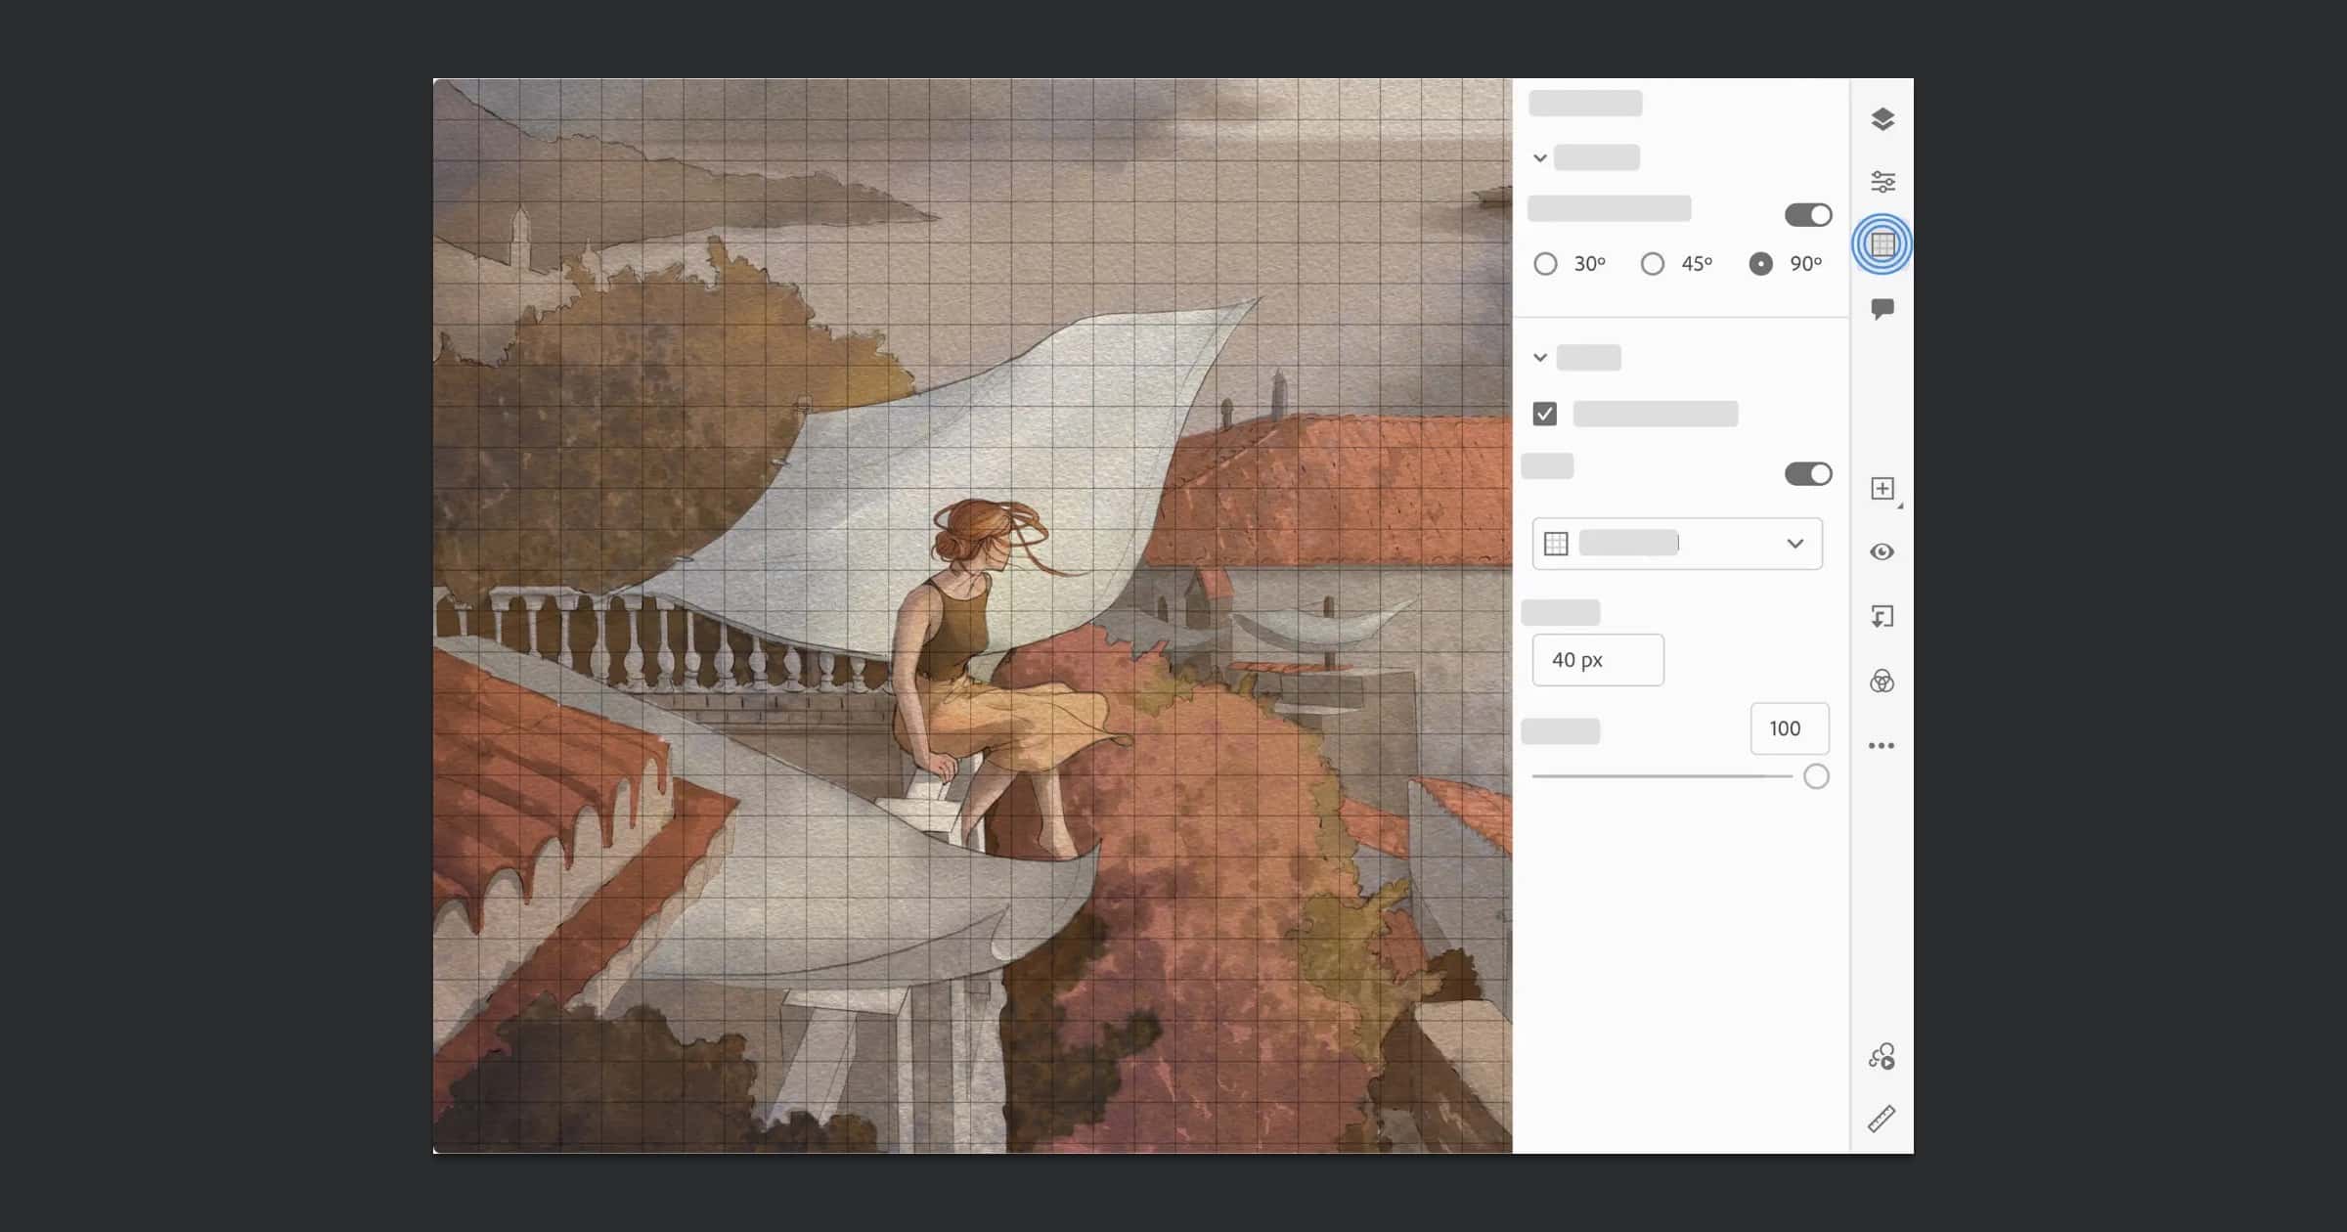Collapse the first section chevron
The image size is (2347, 1232).
click(1540, 158)
